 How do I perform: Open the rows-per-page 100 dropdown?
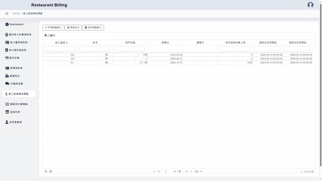pyautogui.click(x=198, y=172)
